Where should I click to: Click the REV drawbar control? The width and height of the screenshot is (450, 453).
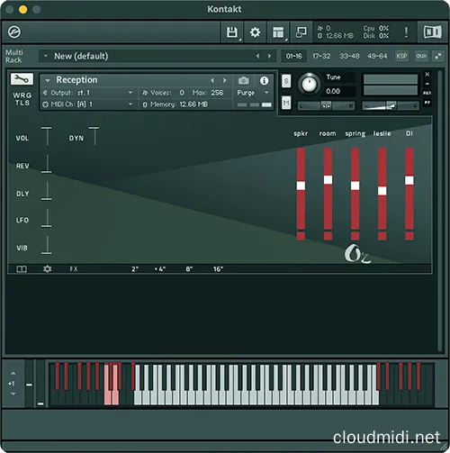[x=47, y=164]
